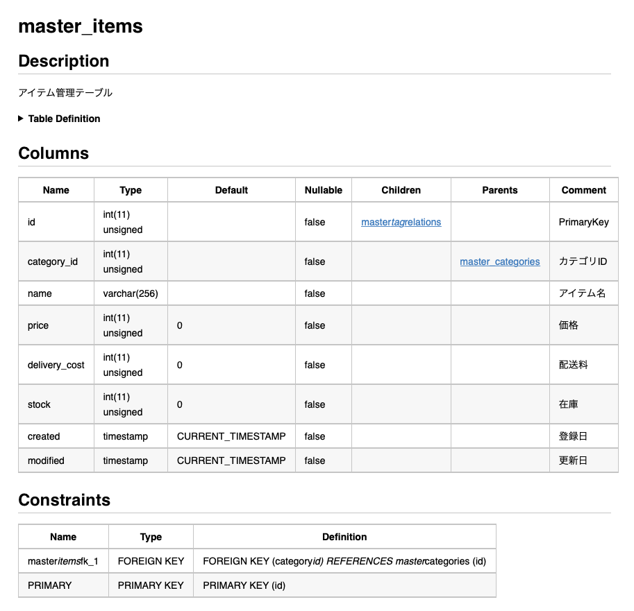634x611 pixels.
Task: Click CURRENT_TIMESTAMP default in modified row
Action: tap(231, 461)
